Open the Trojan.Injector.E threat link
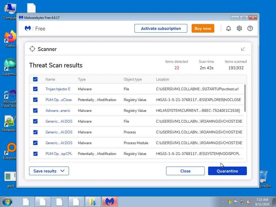The width and height of the screenshot is (276, 207). 58,89
